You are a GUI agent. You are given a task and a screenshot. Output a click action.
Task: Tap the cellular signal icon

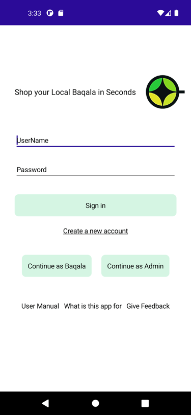pyautogui.click(x=168, y=13)
